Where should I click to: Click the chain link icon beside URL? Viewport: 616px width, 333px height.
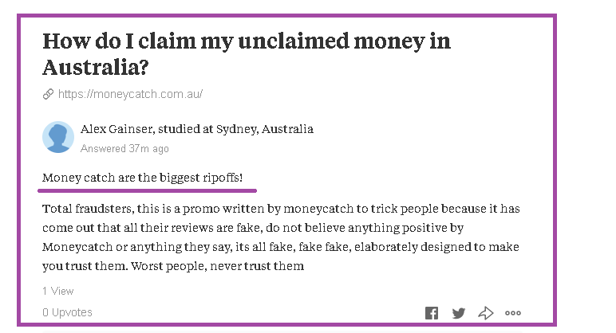[48, 94]
